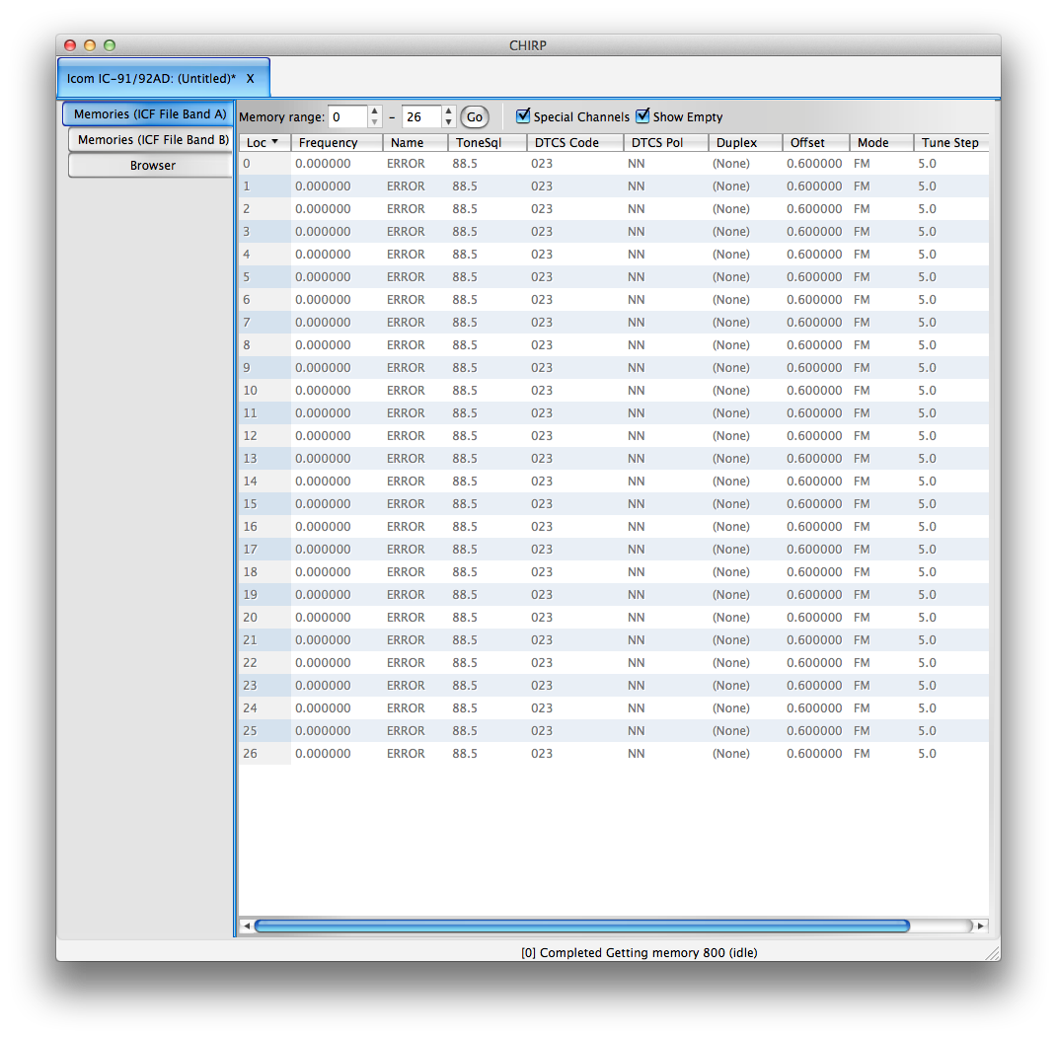Click the scrollbar left arrow
This screenshot has height=1039, width=1057.
247,926
